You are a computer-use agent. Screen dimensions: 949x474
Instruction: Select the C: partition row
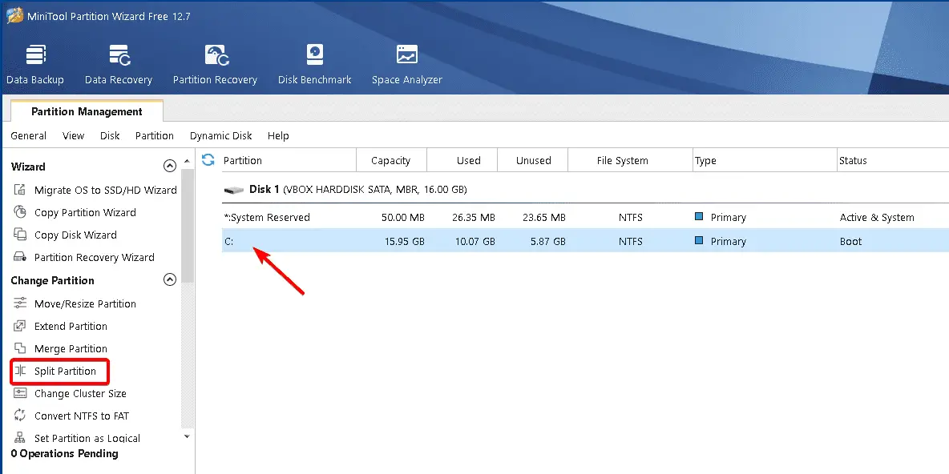pyautogui.click(x=585, y=241)
